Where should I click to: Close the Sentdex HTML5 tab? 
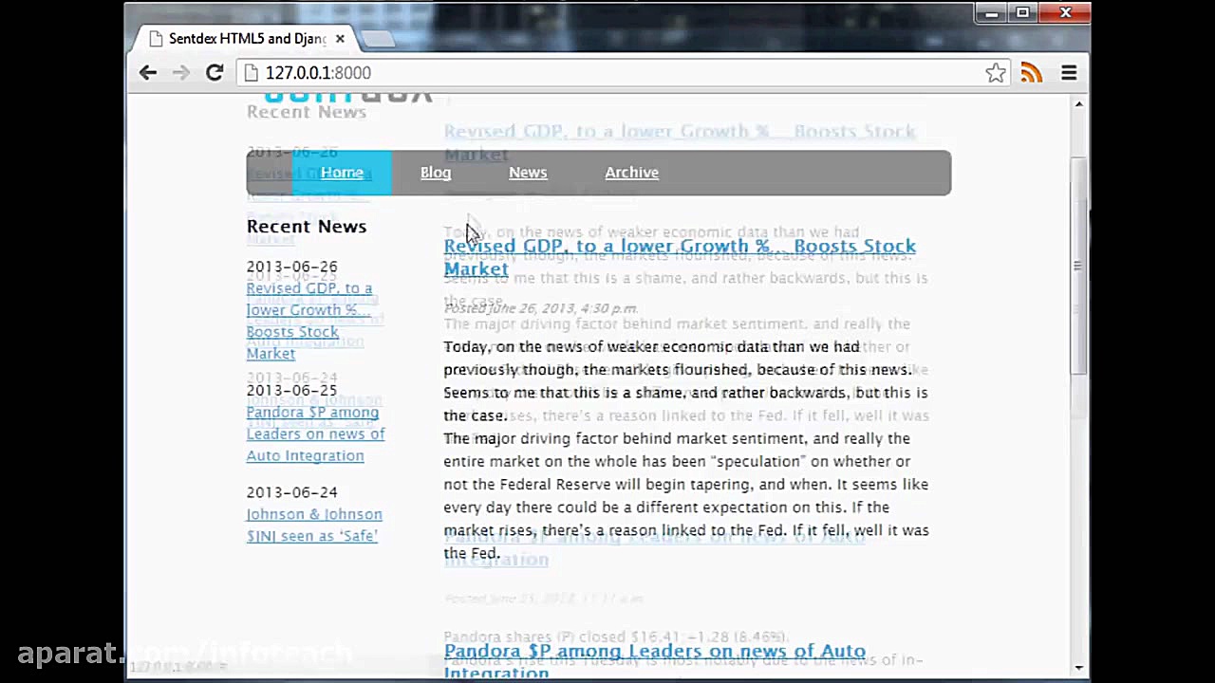[x=340, y=39]
